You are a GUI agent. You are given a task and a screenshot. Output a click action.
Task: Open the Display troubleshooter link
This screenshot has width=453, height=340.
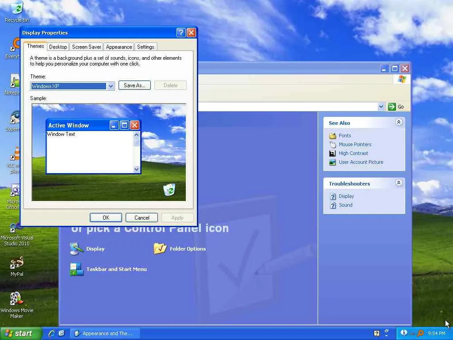pyautogui.click(x=346, y=196)
